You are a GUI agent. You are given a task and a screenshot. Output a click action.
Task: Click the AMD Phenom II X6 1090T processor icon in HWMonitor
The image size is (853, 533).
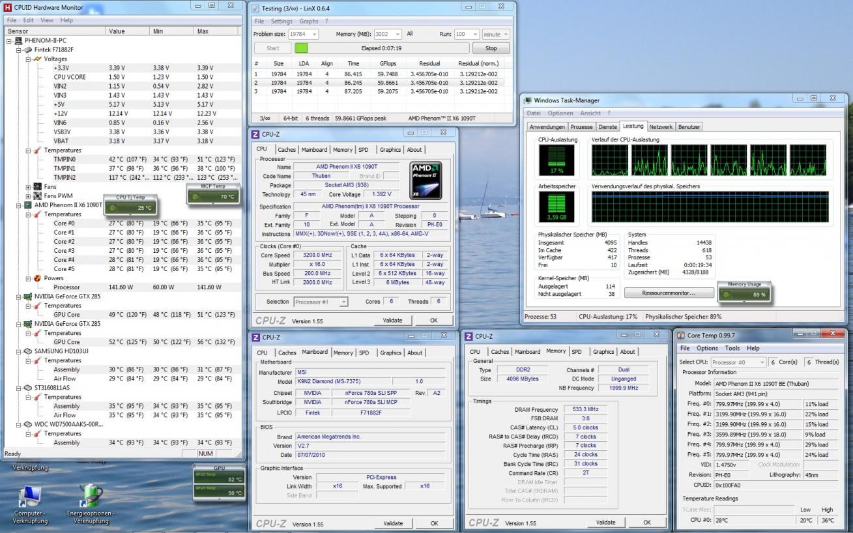tap(28, 205)
